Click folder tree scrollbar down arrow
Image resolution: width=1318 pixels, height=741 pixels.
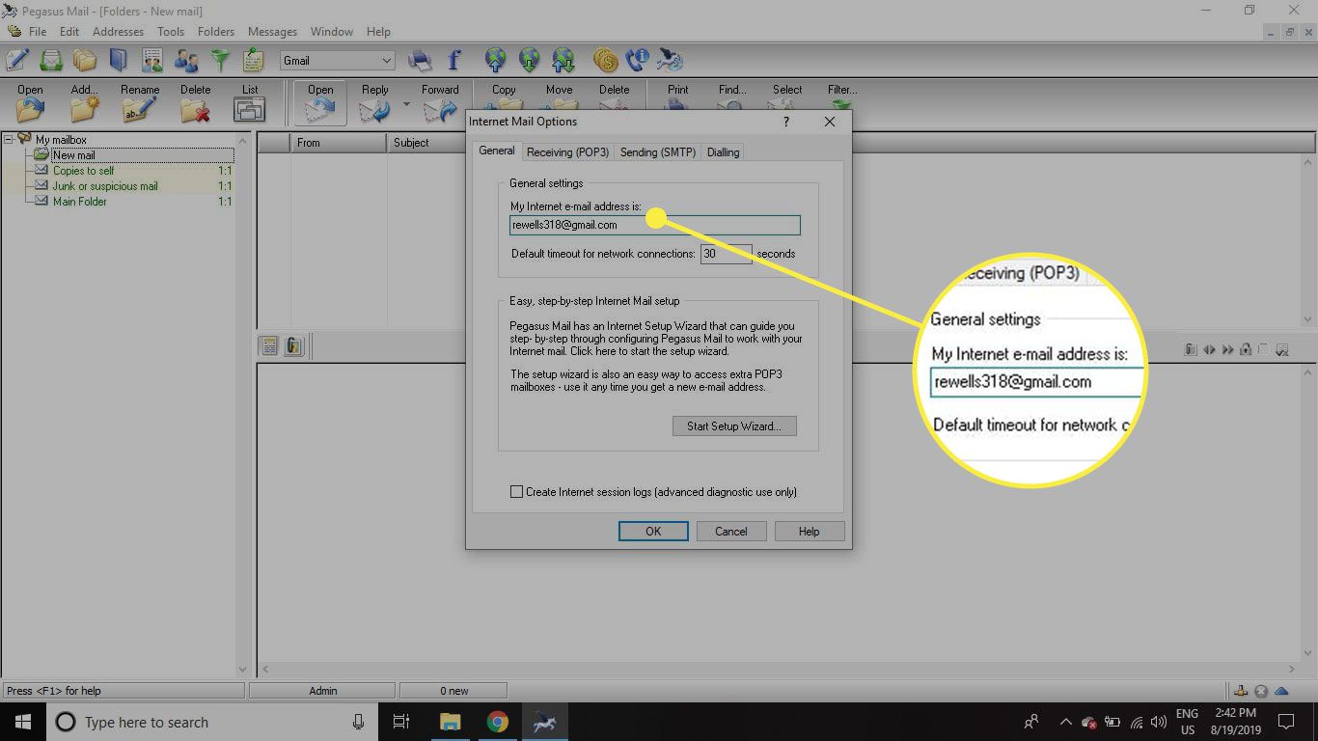coord(243,668)
